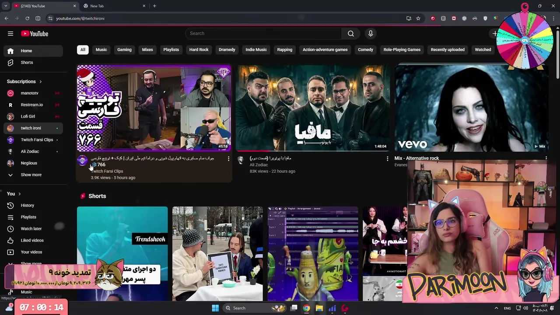560x315 pixels.
Task: Select Role-Playing Games chip
Action: tap(402, 50)
